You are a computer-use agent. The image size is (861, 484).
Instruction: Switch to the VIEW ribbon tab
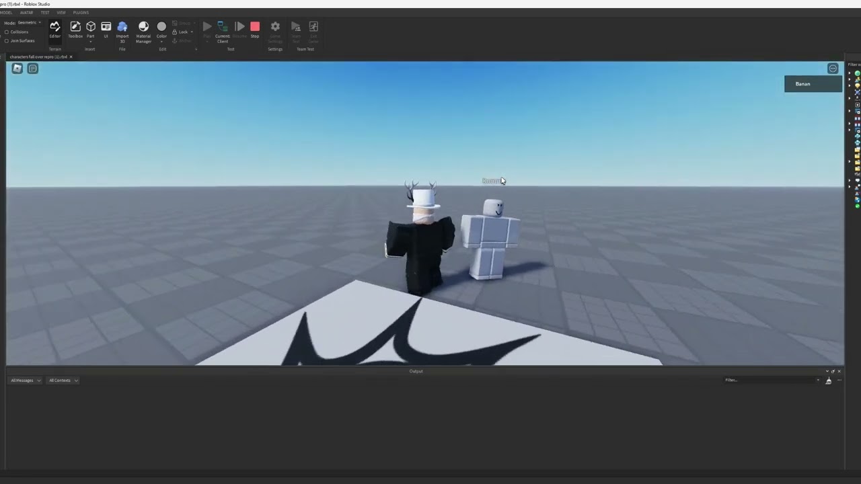61,12
